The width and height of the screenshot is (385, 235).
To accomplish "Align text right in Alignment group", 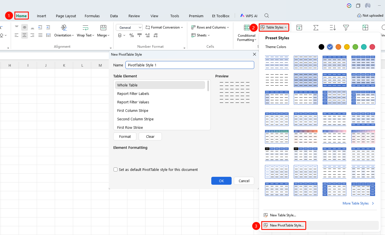I will pos(32,35).
